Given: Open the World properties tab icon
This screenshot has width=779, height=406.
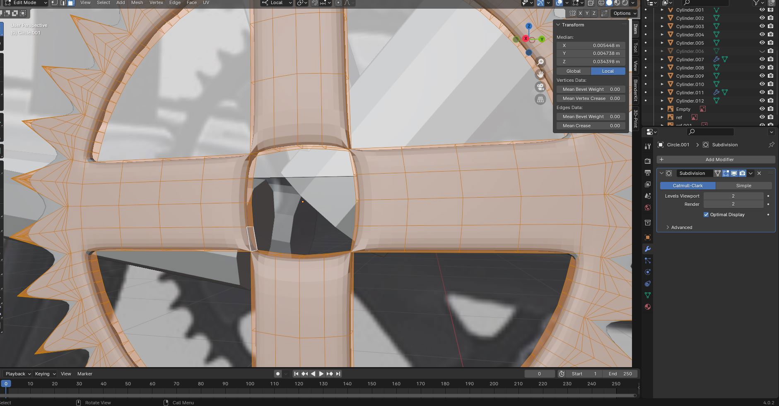Looking at the screenshot, I should pyautogui.click(x=648, y=207).
